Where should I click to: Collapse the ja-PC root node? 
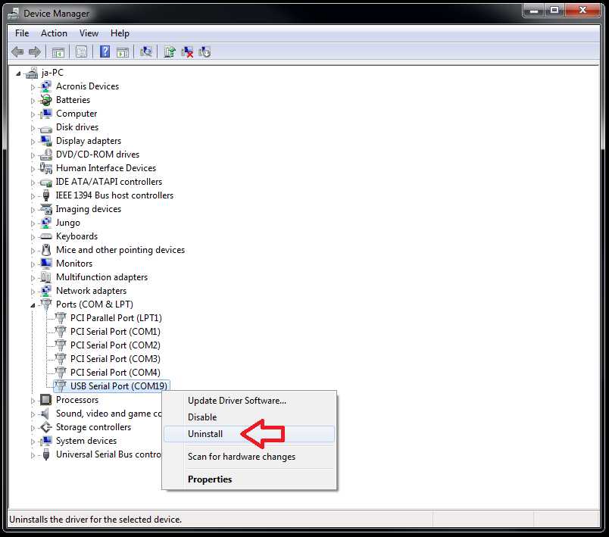[18, 73]
